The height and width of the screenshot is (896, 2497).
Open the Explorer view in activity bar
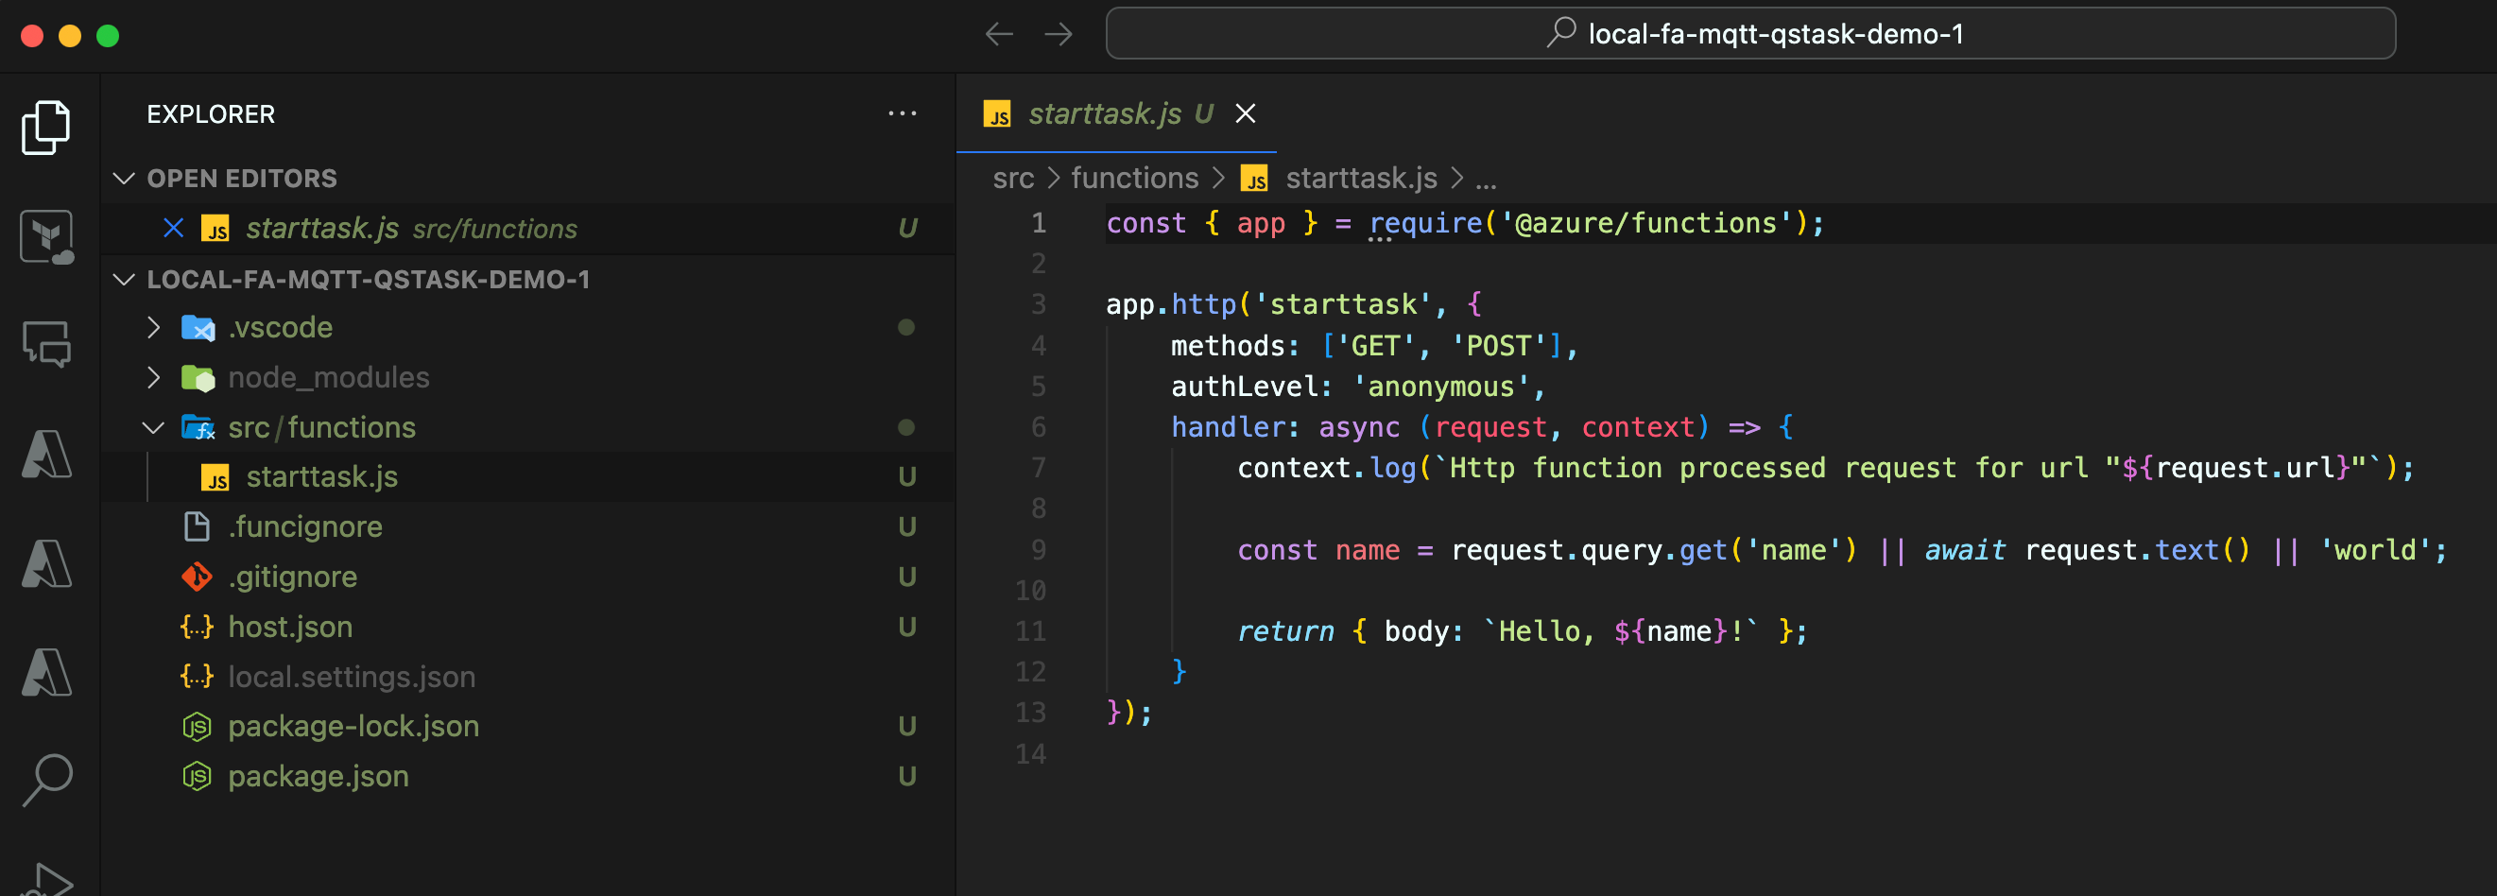click(x=45, y=127)
